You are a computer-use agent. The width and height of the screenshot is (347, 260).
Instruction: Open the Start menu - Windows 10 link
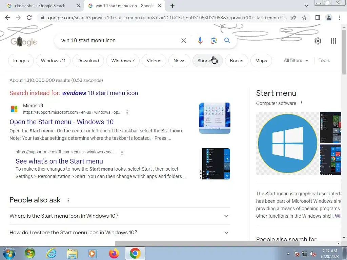(62, 122)
